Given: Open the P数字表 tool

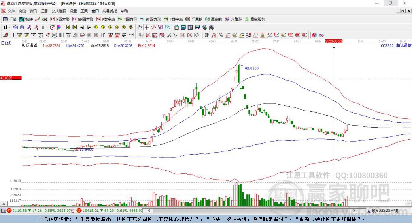Looking at the screenshot, I should 106,19.
